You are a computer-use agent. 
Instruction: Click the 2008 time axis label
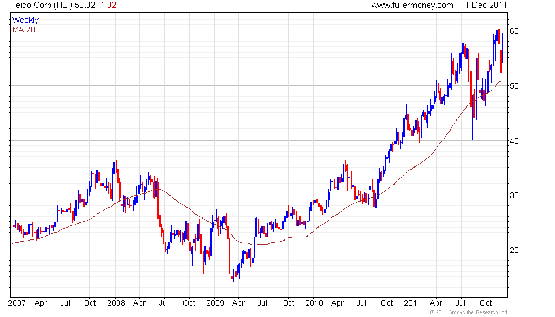tap(116, 303)
